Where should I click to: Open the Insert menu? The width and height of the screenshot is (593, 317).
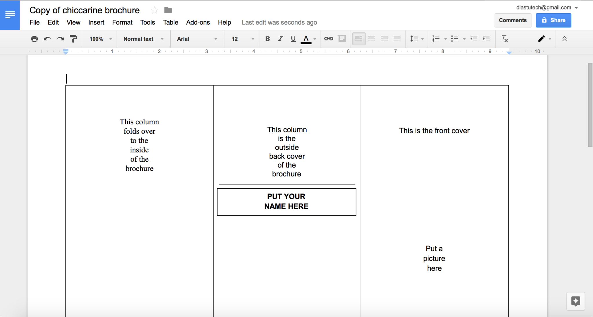pyautogui.click(x=96, y=22)
